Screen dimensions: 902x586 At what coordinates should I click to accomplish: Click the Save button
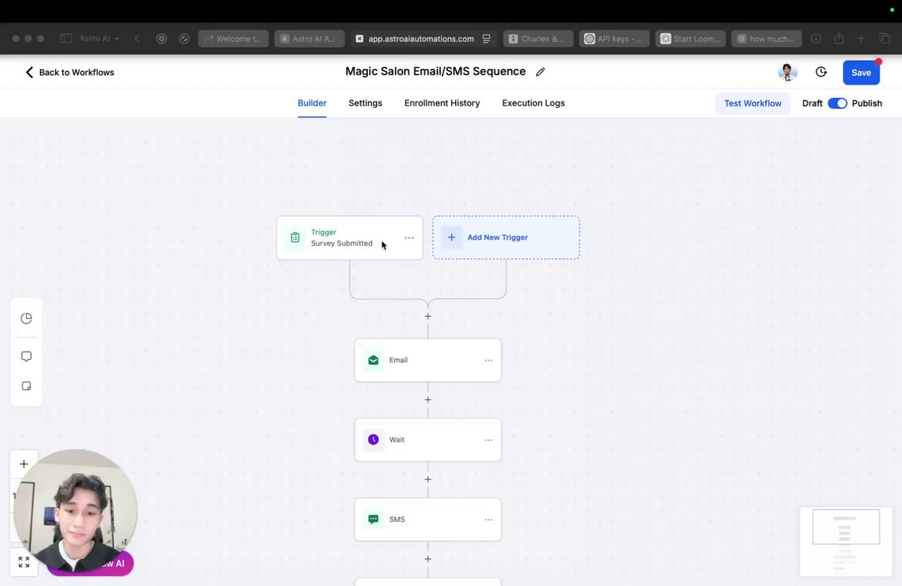pos(860,73)
